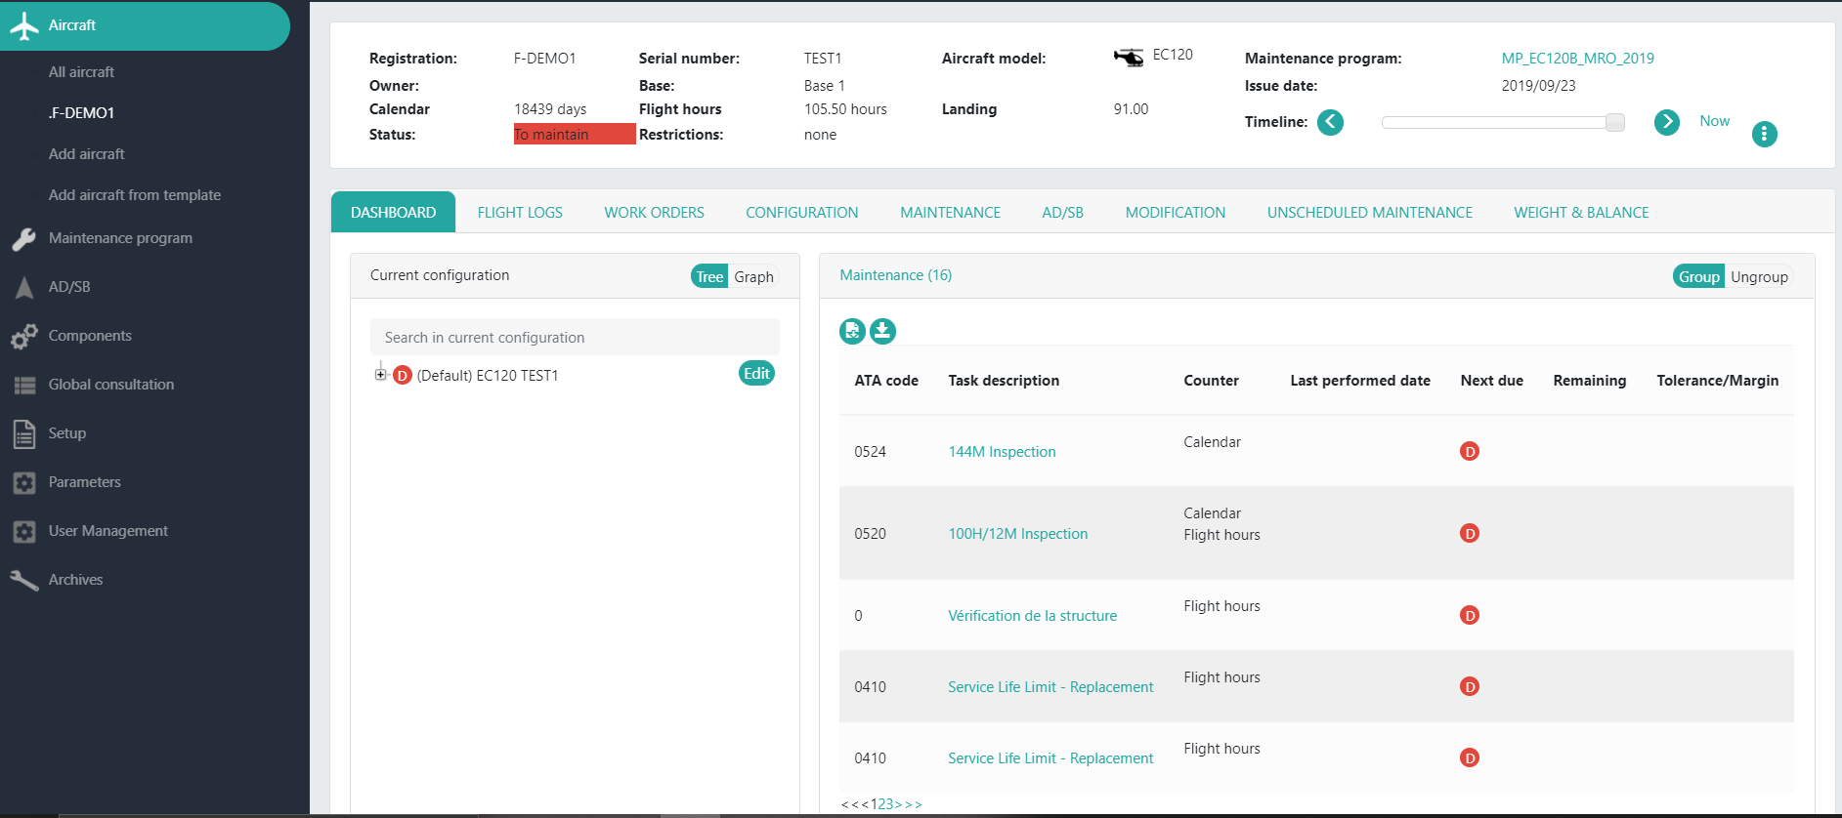Switch to the AD/SB tab
The height and width of the screenshot is (818, 1842).
[x=1062, y=213]
